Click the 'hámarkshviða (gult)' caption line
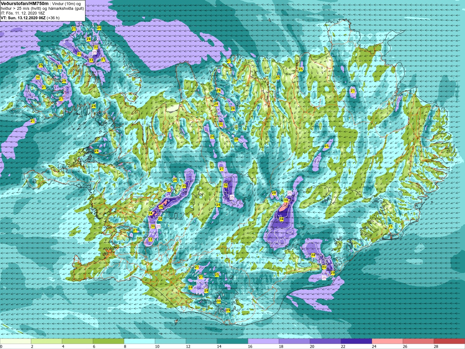Screen dimensions: 465x349 click(x=66, y=8)
